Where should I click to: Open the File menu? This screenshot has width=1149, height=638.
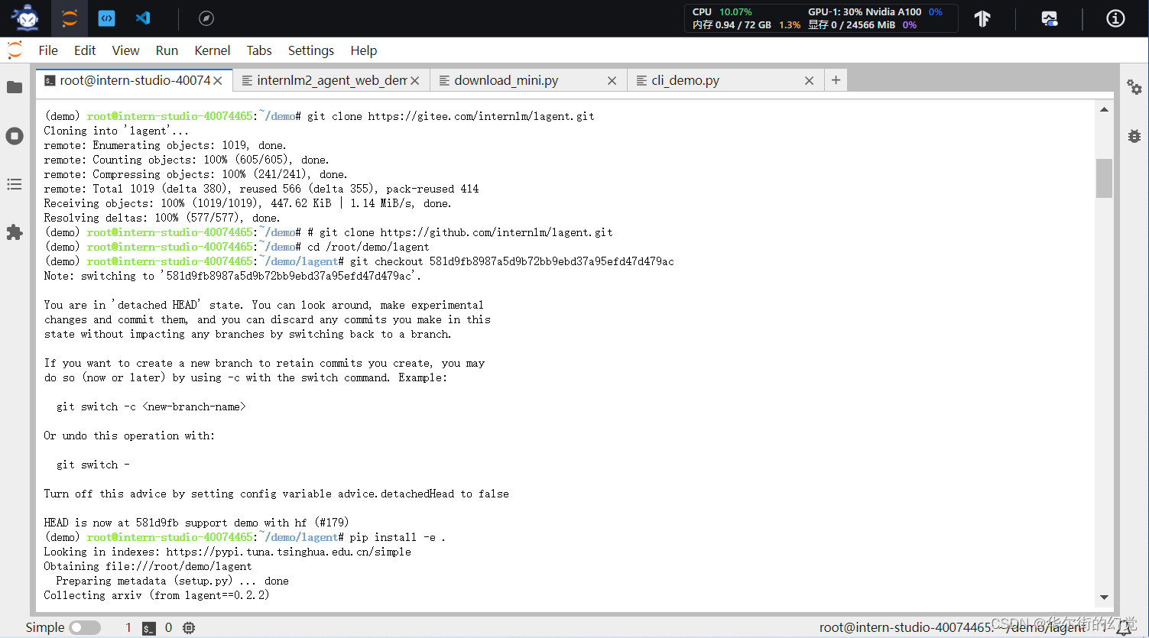pyautogui.click(x=48, y=50)
